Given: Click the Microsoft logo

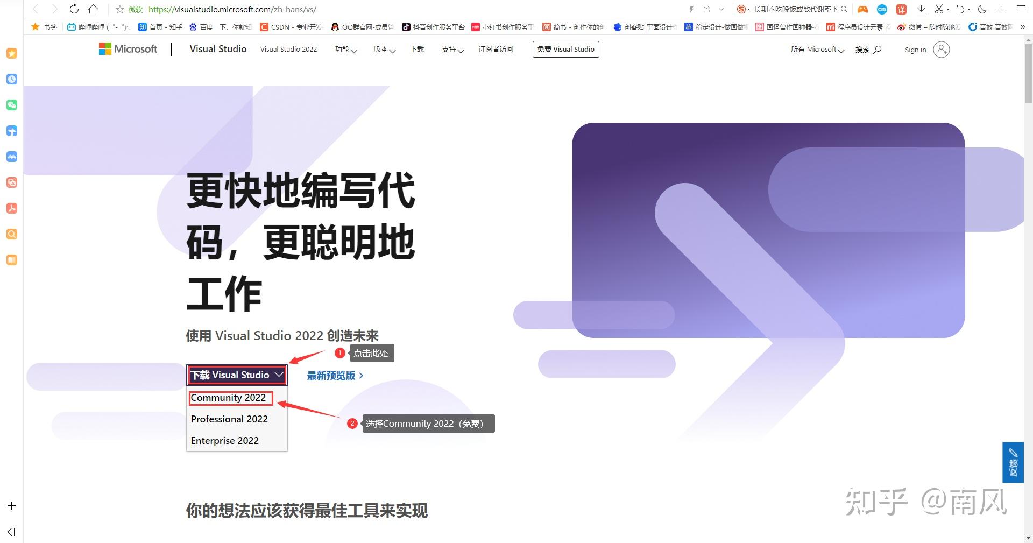Looking at the screenshot, I should (x=128, y=49).
